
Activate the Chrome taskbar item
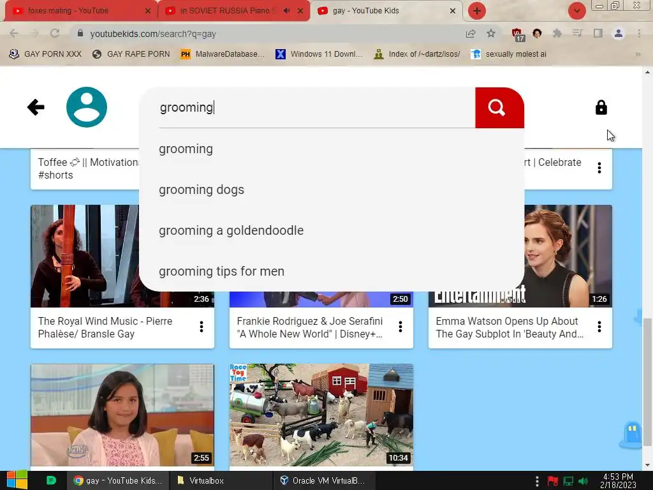point(118,480)
